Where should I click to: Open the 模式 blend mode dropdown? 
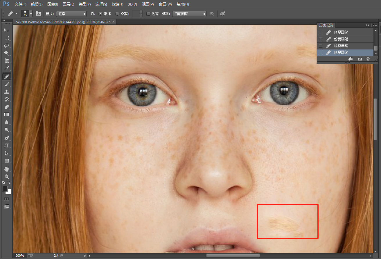click(71, 14)
